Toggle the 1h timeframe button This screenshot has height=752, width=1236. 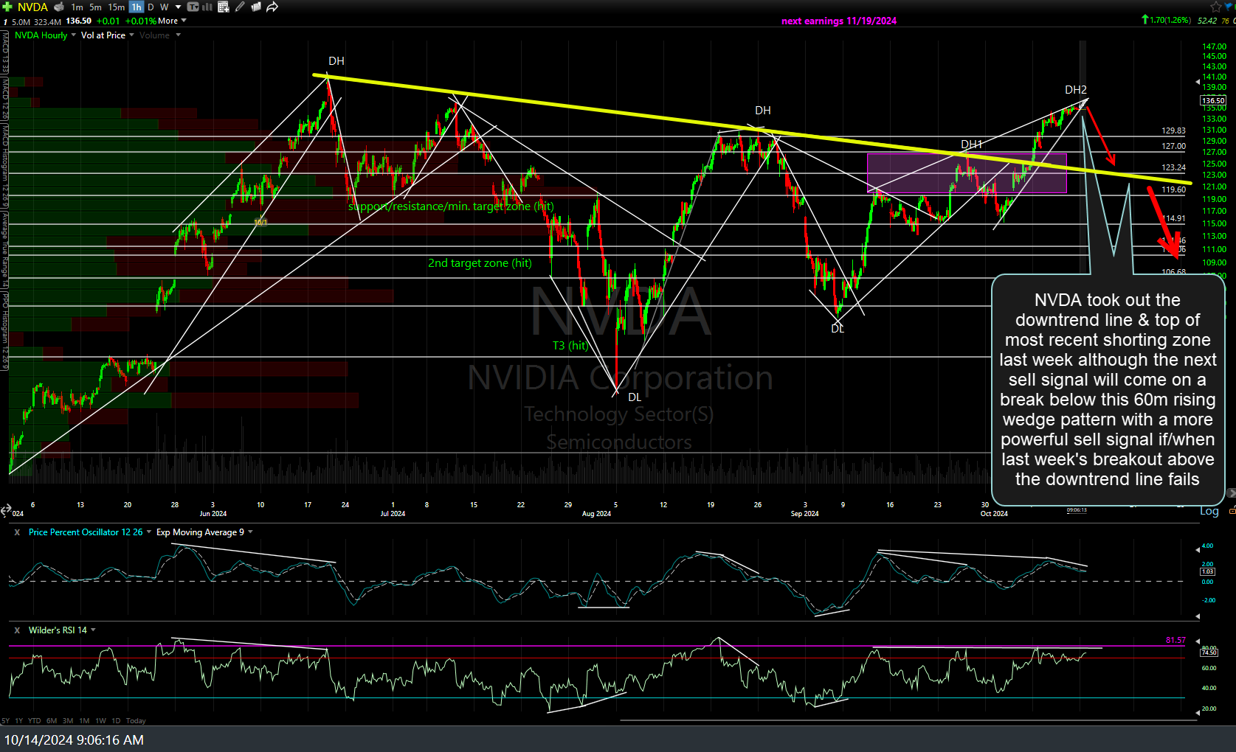(135, 7)
